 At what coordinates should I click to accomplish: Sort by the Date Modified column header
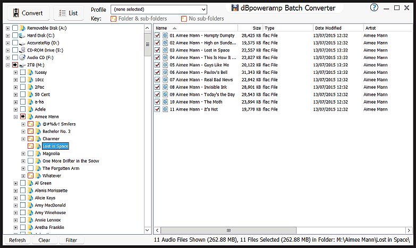[338, 28]
